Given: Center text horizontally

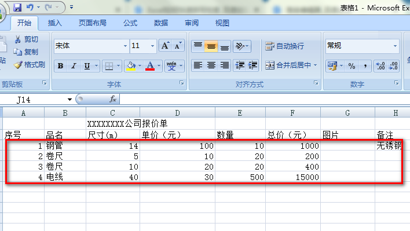Looking at the screenshot, I should click(x=211, y=65).
